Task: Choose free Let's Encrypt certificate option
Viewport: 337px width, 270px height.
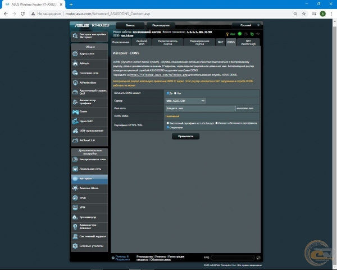Action: click(167, 123)
